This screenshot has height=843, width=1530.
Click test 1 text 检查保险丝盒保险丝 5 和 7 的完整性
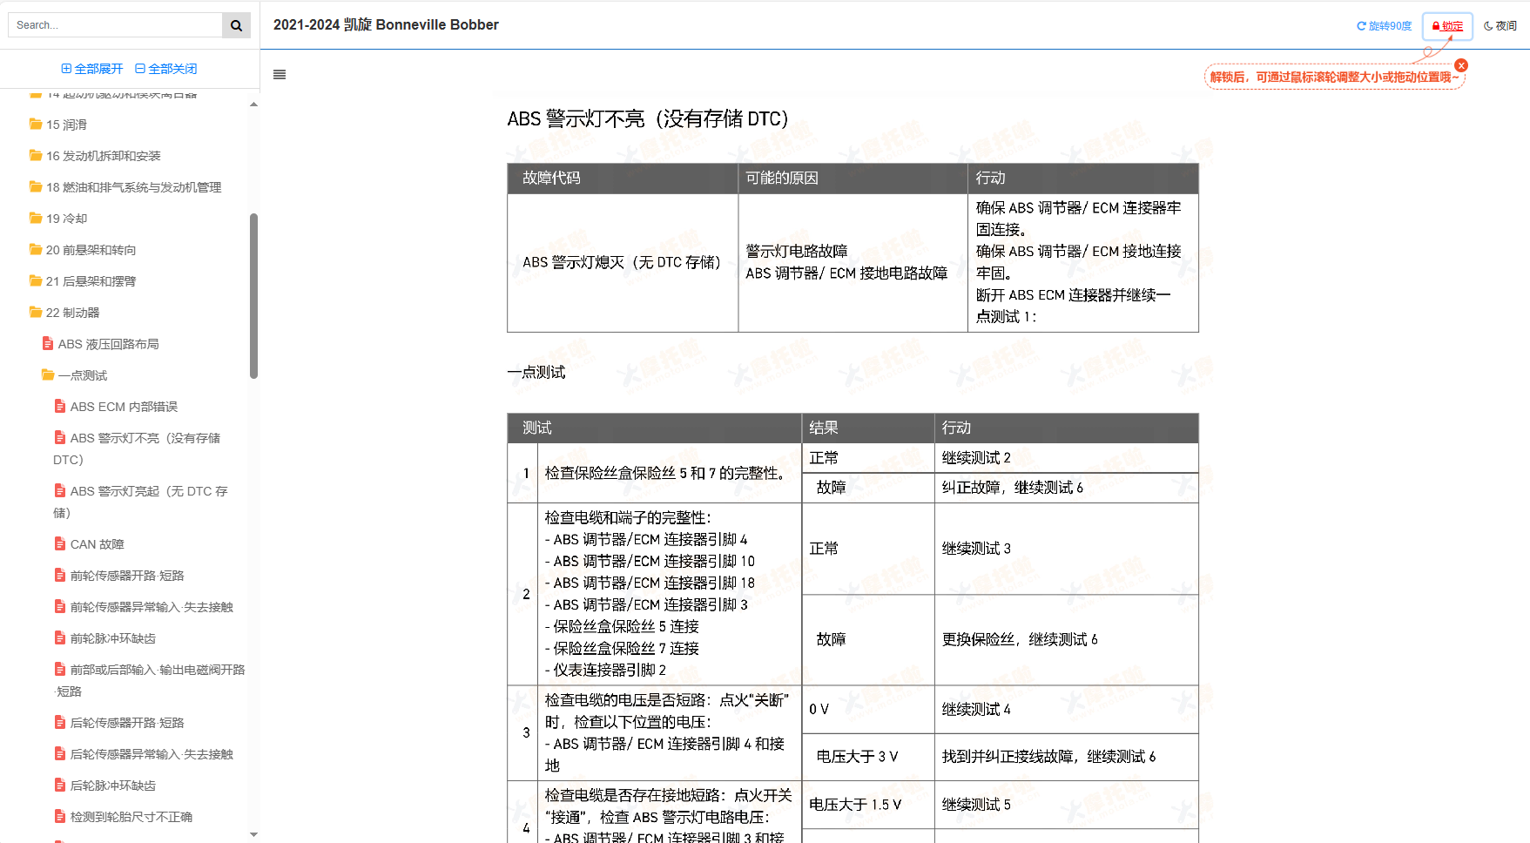(x=667, y=473)
